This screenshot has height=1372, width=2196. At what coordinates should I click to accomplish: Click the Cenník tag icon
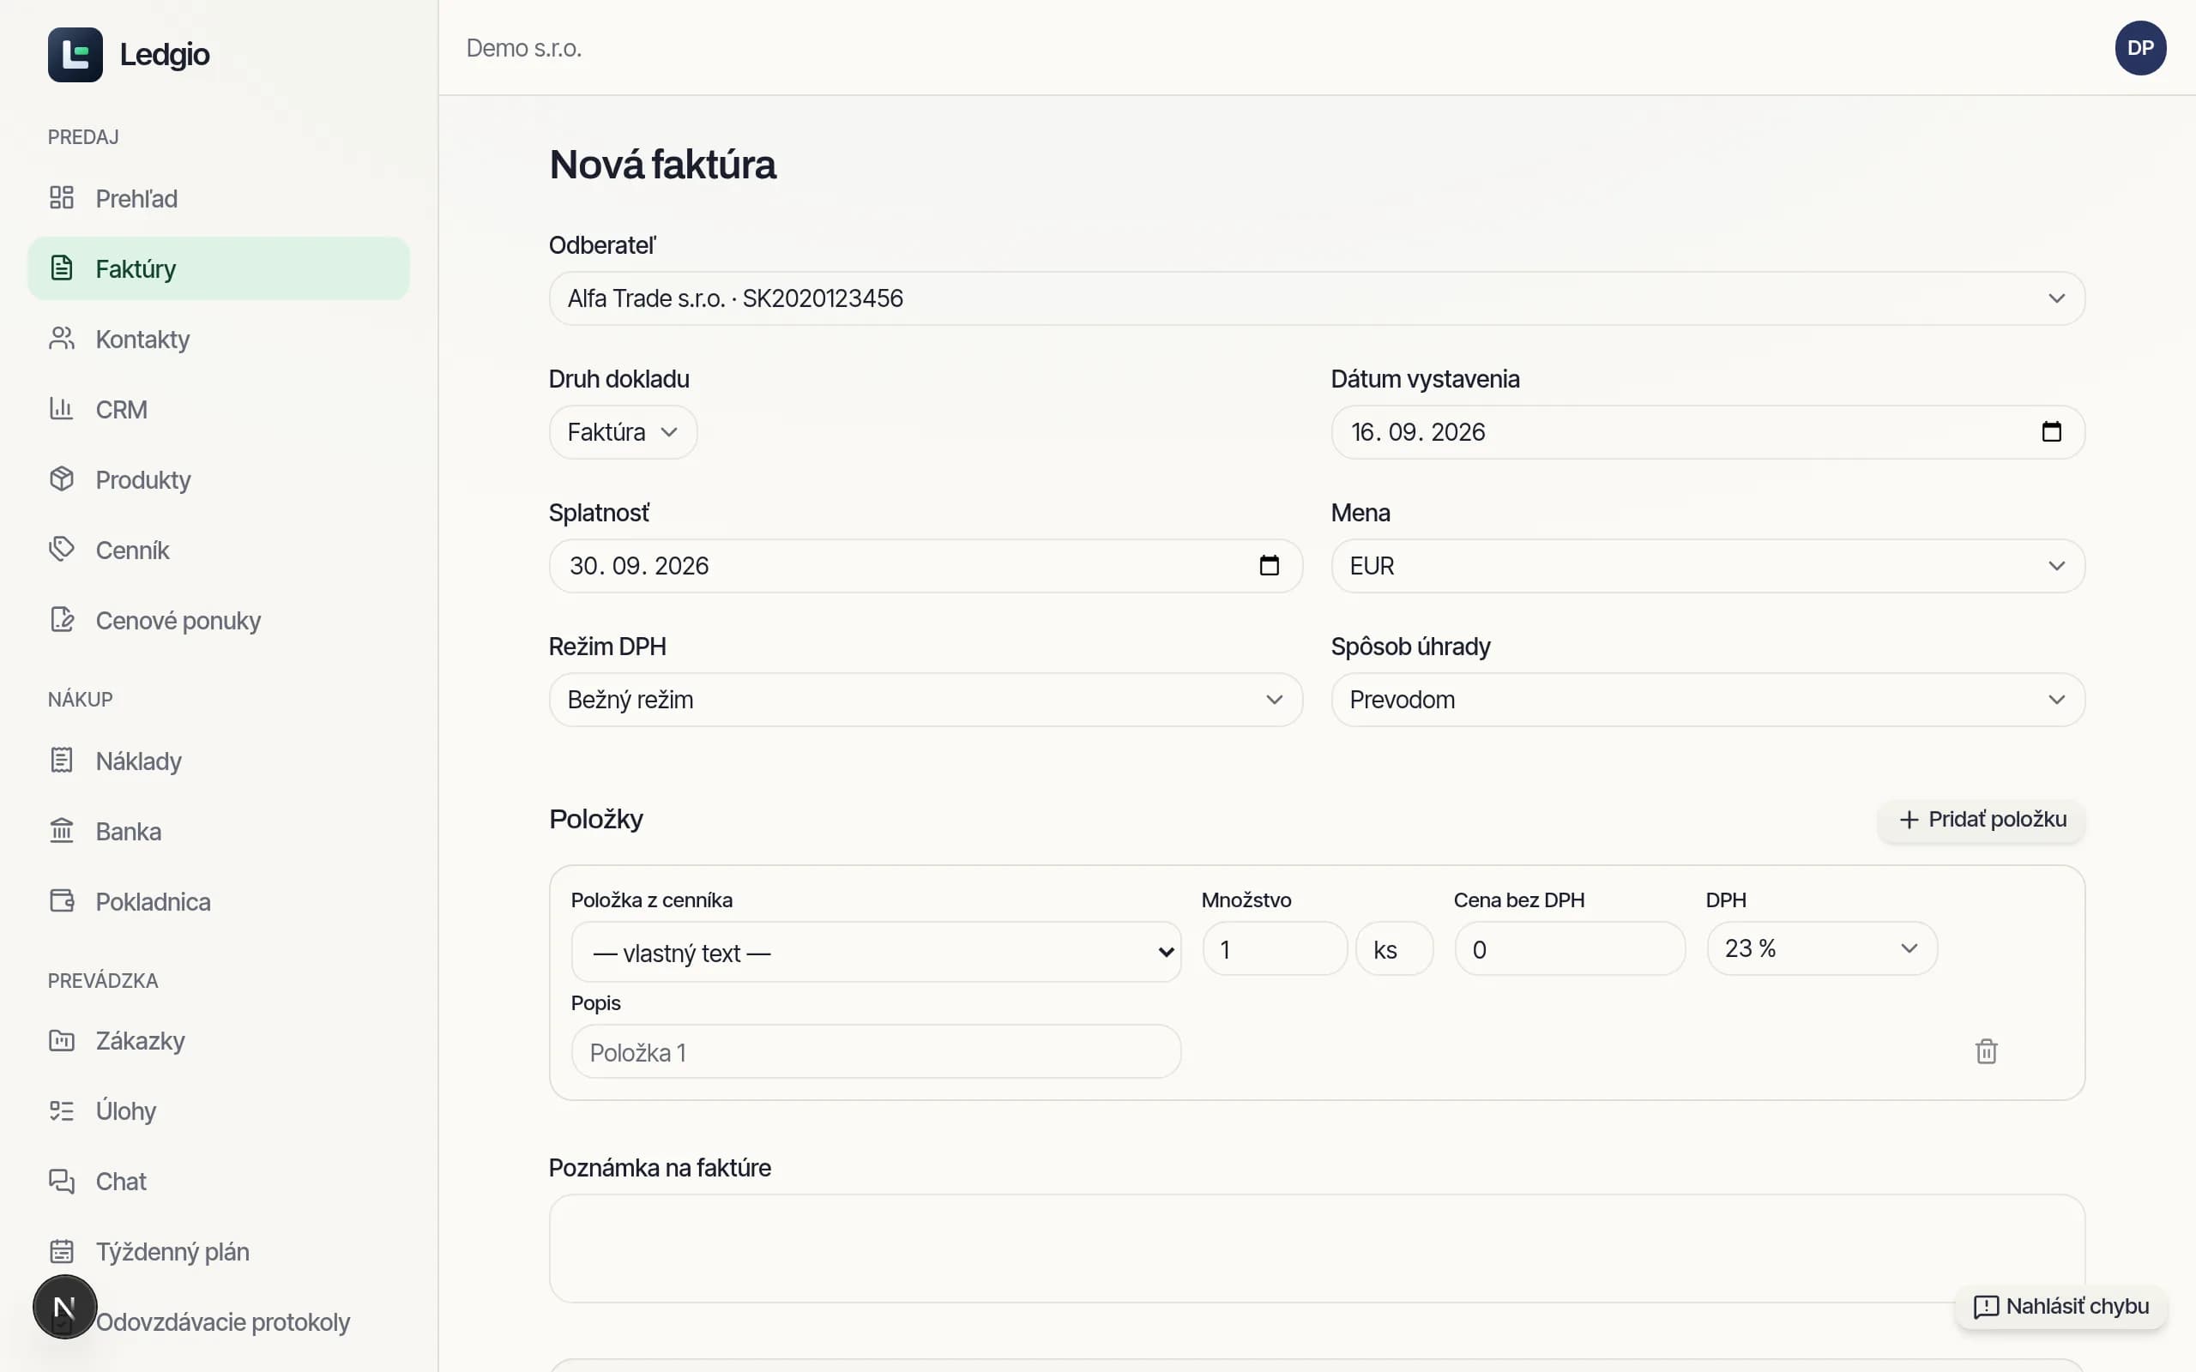[x=62, y=550]
